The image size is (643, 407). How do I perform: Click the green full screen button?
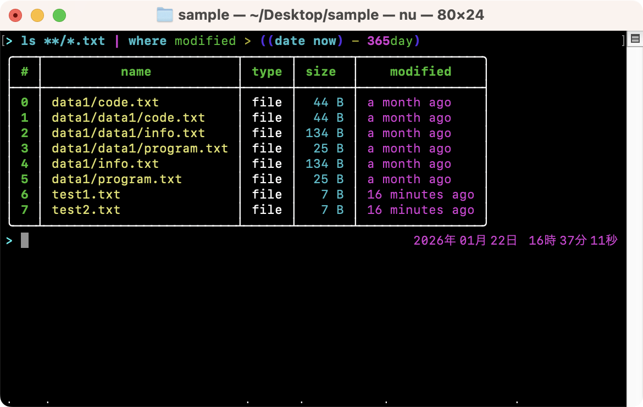[x=59, y=15]
